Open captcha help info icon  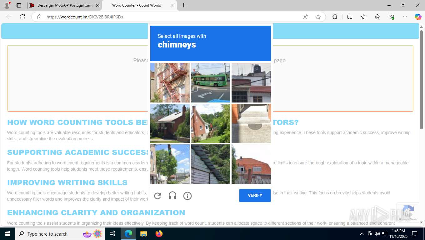187,196
